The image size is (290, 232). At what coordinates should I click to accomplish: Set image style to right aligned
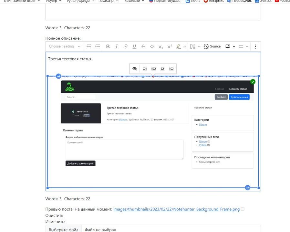click(x=153, y=69)
